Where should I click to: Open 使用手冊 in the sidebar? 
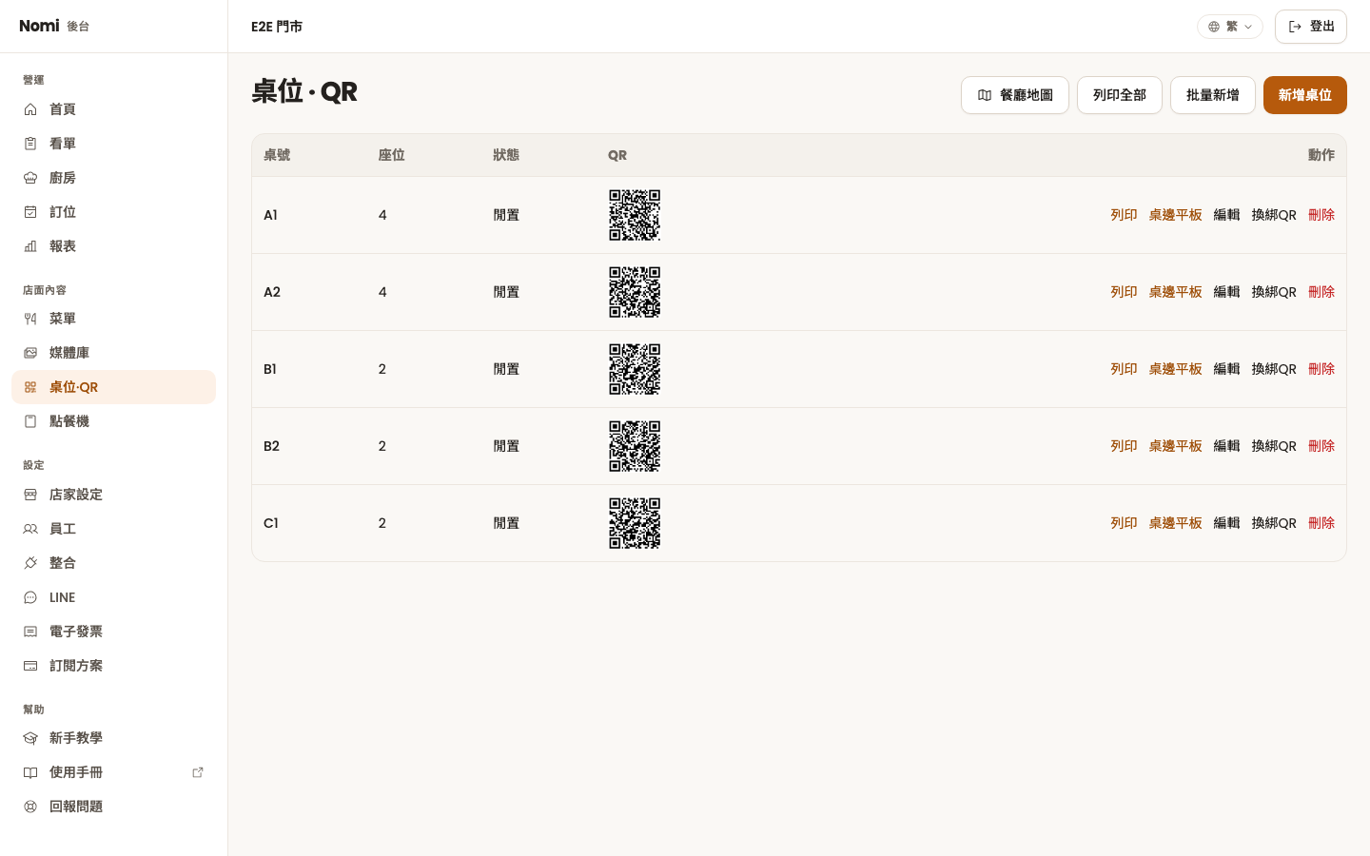[113, 772]
